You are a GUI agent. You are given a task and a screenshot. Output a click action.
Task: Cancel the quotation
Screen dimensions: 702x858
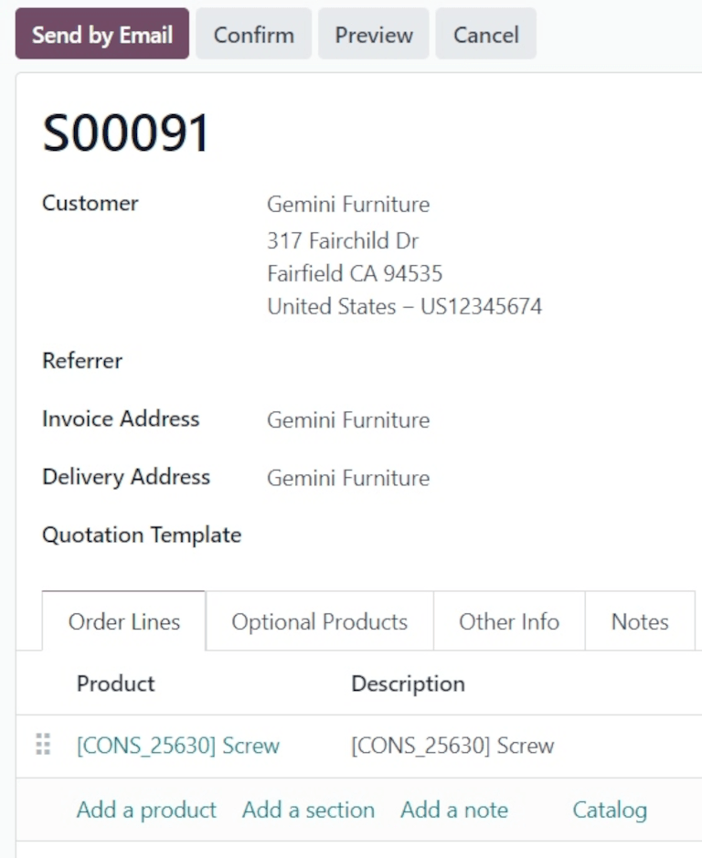click(485, 34)
